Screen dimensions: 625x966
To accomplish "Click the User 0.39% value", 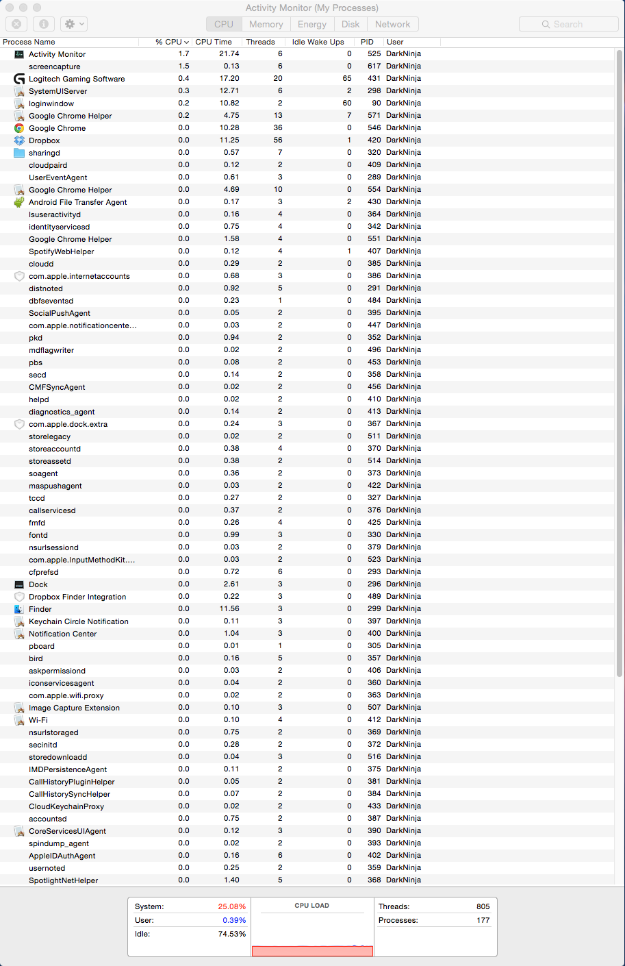I will click(x=234, y=920).
